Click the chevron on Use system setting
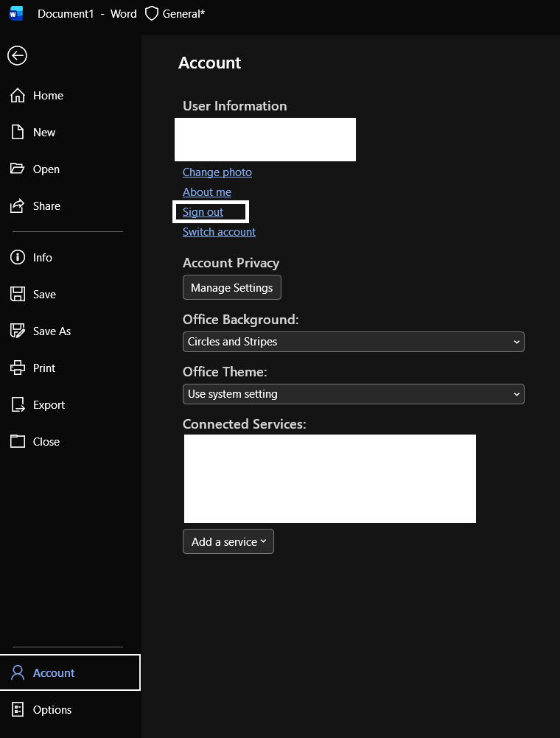Viewport: 560px width, 738px height. click(517, 394)
